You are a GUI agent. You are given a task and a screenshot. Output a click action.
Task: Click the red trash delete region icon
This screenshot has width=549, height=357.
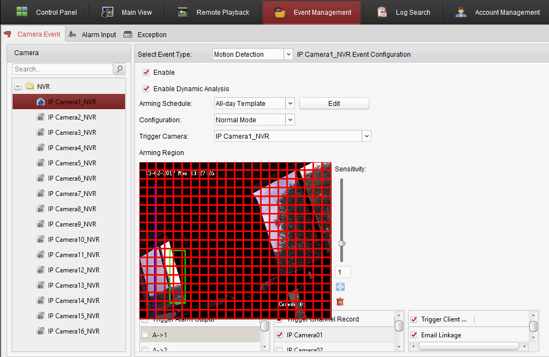point(340,301)
